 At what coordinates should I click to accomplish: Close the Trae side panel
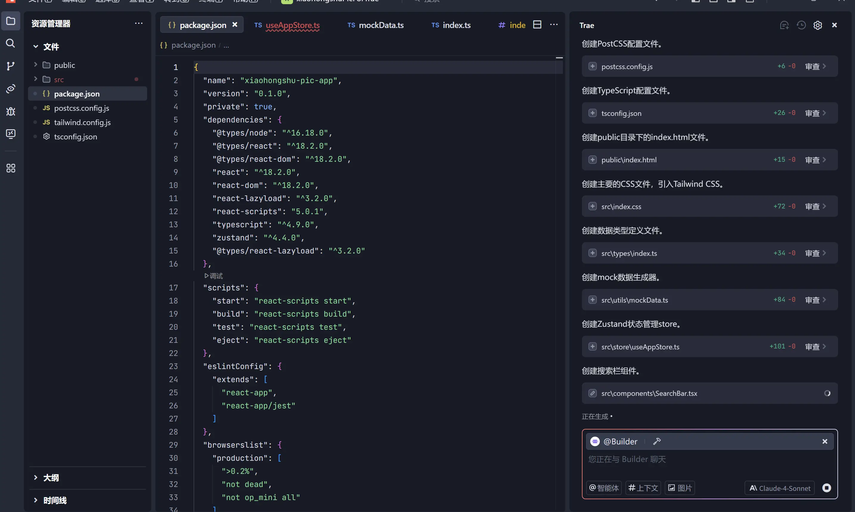pyautogui.click(x=835, y=25)
